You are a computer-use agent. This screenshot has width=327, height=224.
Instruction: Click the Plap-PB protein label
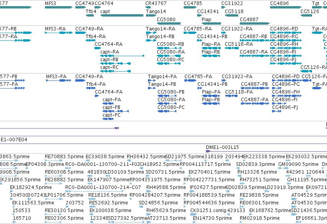pos(211,99)
